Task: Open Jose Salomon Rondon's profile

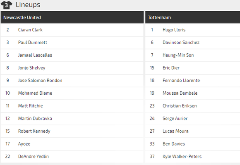Action: pyautogui.click(x=40, y=81)
